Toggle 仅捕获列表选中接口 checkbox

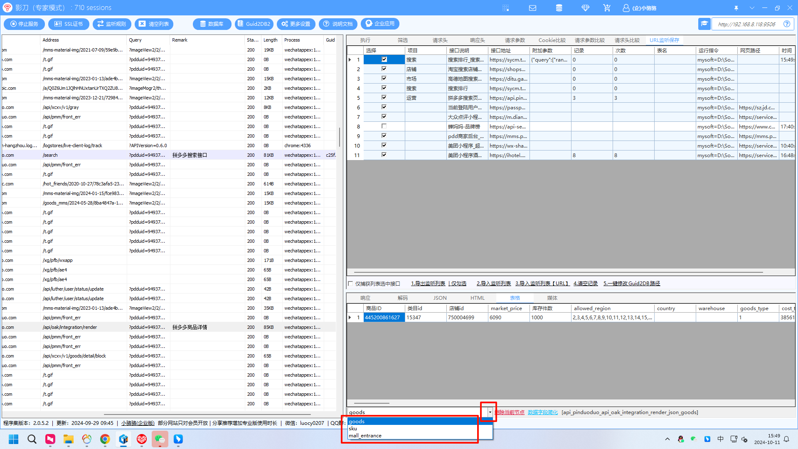(350, 284)
